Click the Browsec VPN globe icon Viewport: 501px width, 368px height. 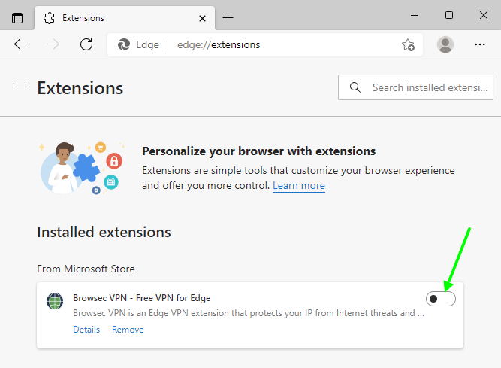click(55, 302)
